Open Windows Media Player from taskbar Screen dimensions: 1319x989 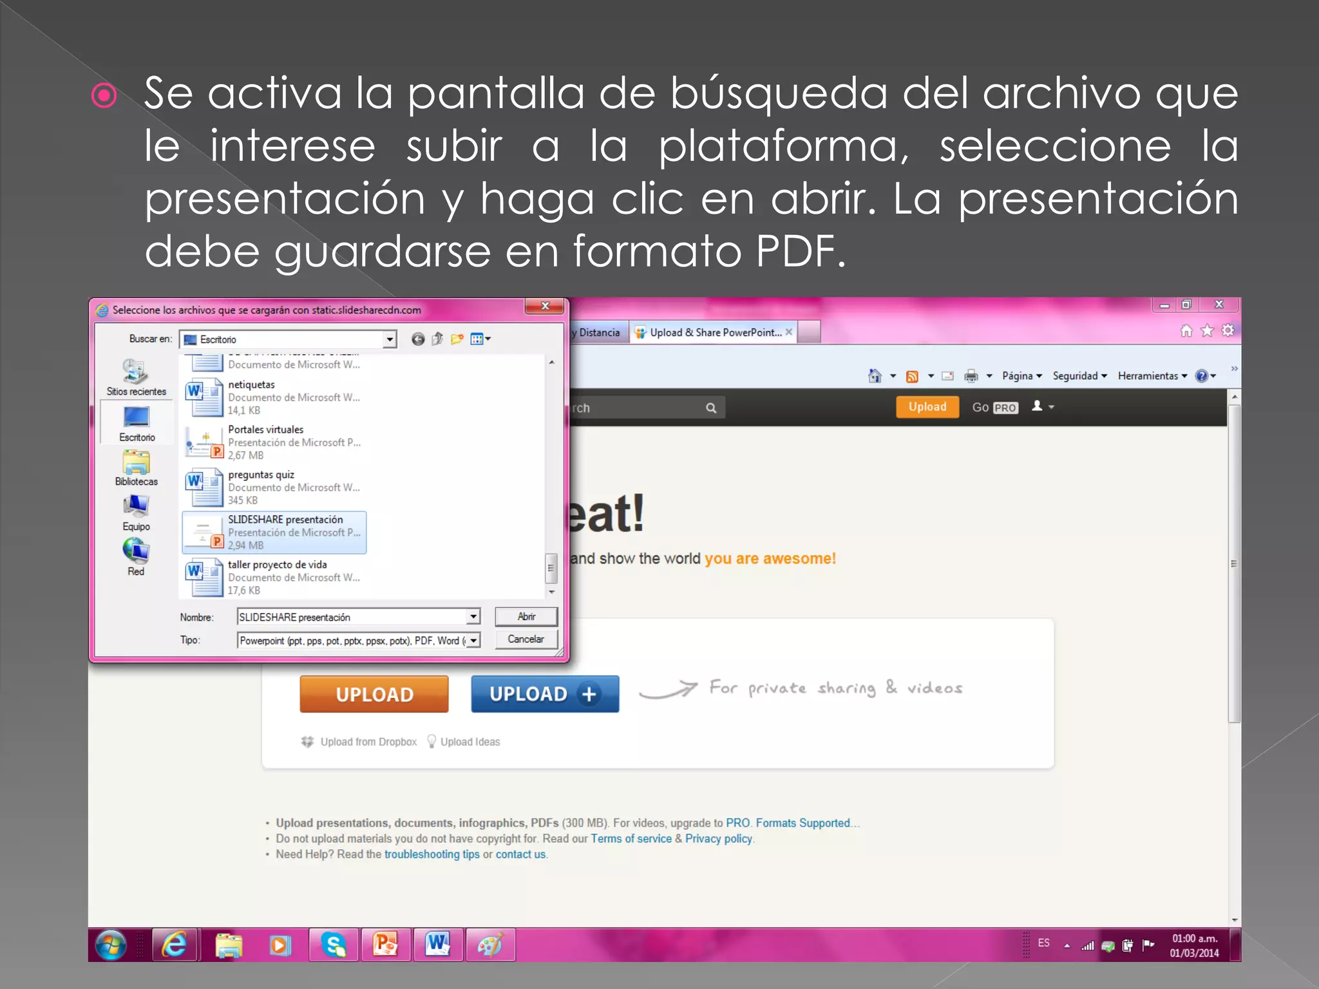tap(280, 945)
